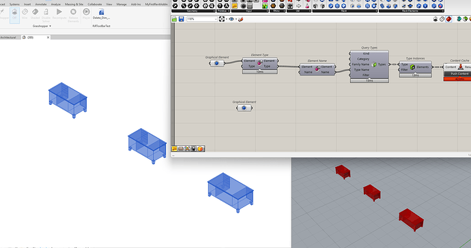Expand the Geometry component panel bar
The height and width of the screenshot is (248, 471).
click(193, 11)
